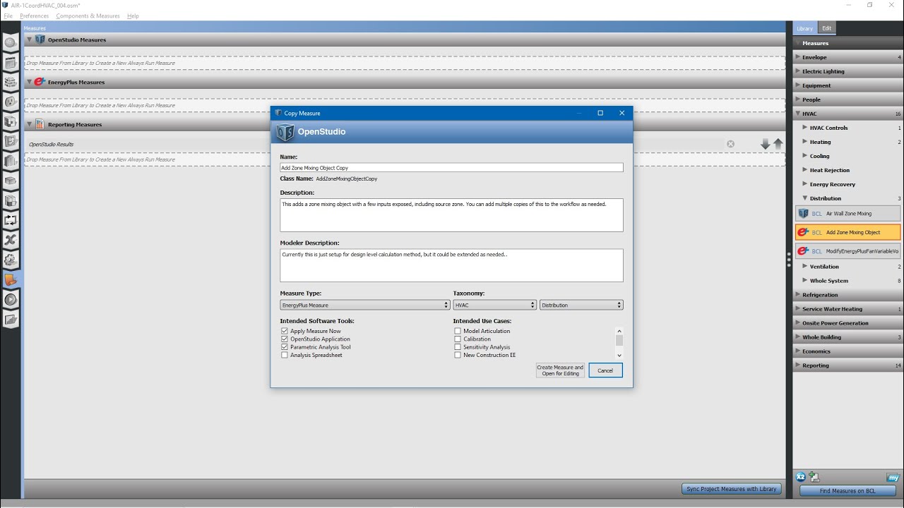This screenshot has width=904, height=508.
Task: Click the EnergyPlus icon of Add Zone Mixing Object
Action: tap(803, 232)
